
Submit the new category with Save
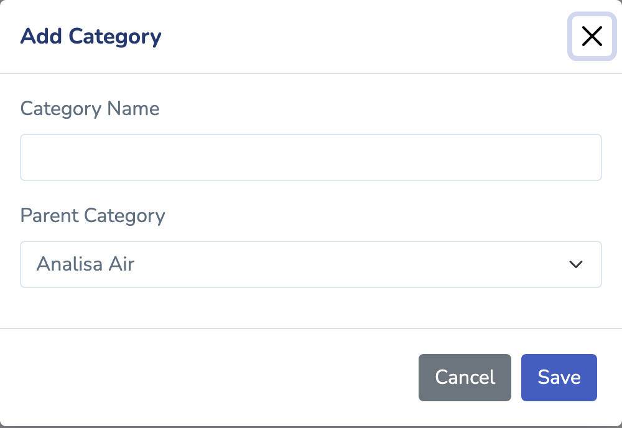pyautogui.click(x=559, y=378)
